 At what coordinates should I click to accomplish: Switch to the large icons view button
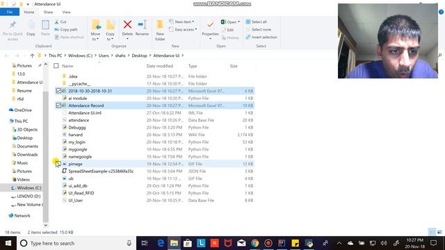[x=440, y=232]
